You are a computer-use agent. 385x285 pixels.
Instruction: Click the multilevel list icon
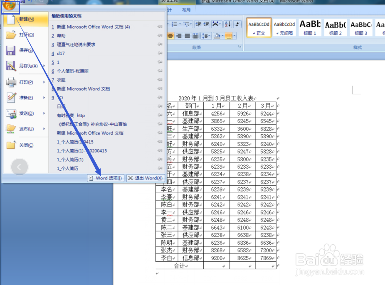(x=186, y=24)
